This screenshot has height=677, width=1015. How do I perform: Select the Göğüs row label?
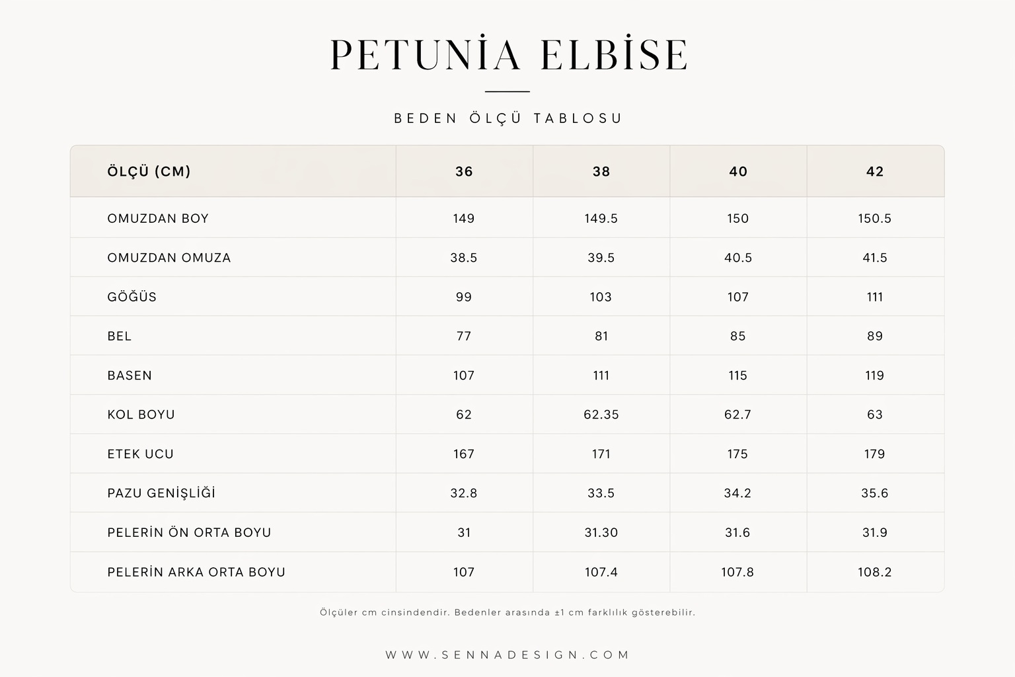coord(132,297)
